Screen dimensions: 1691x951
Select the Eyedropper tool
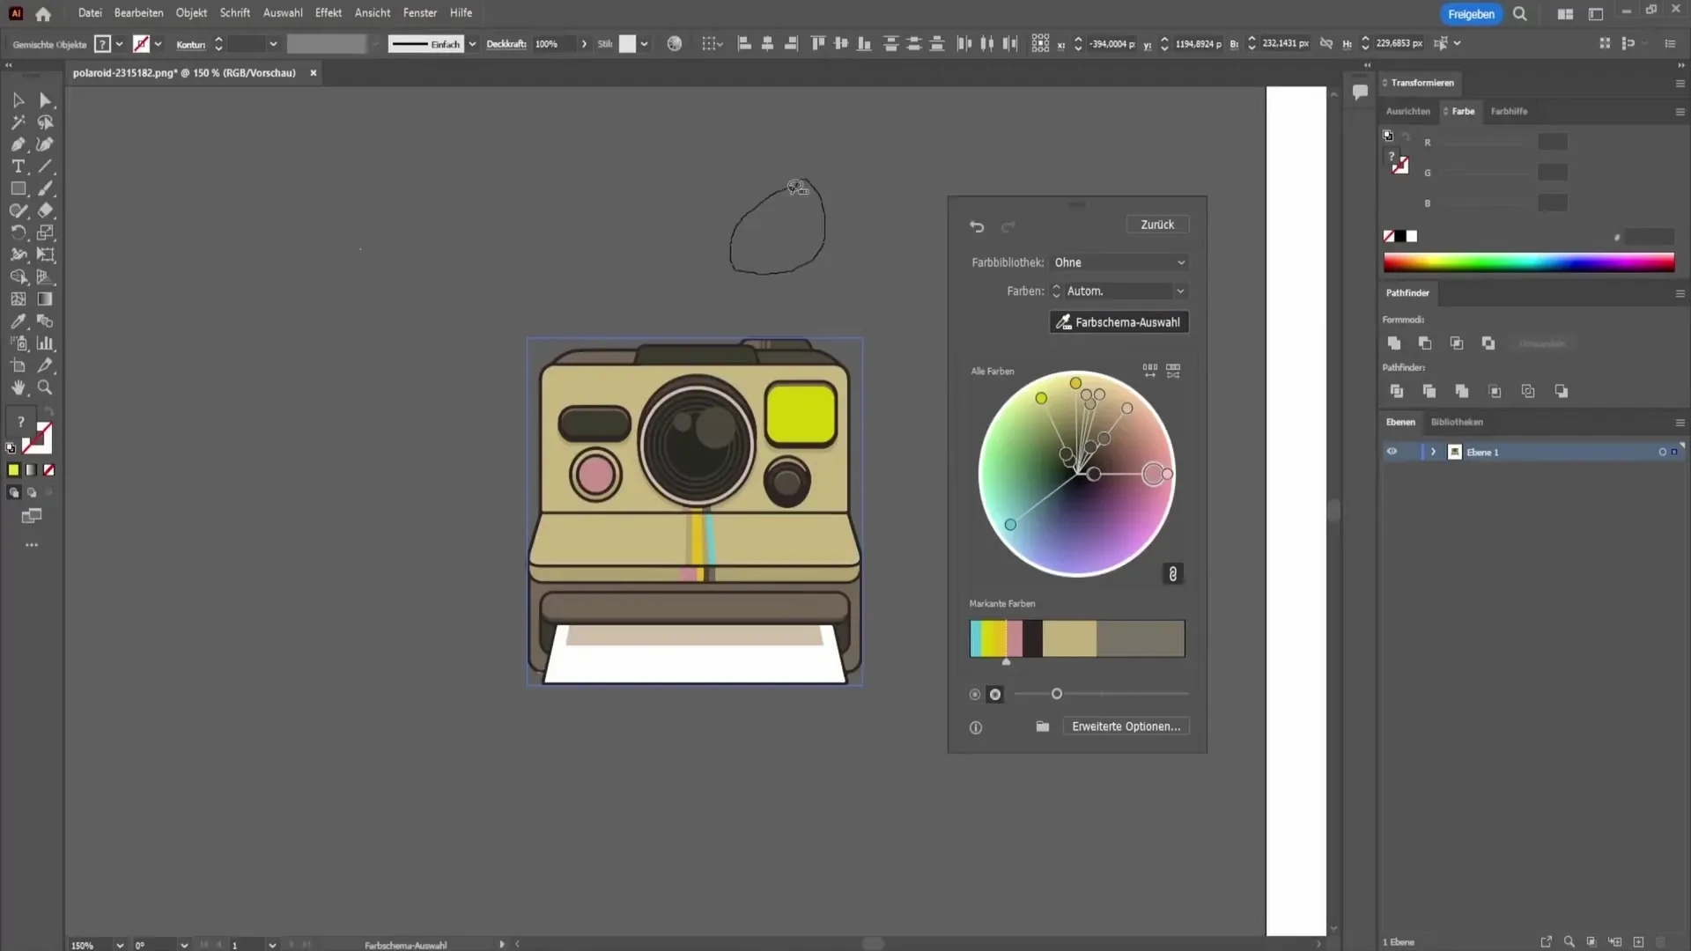pos(18,321)
